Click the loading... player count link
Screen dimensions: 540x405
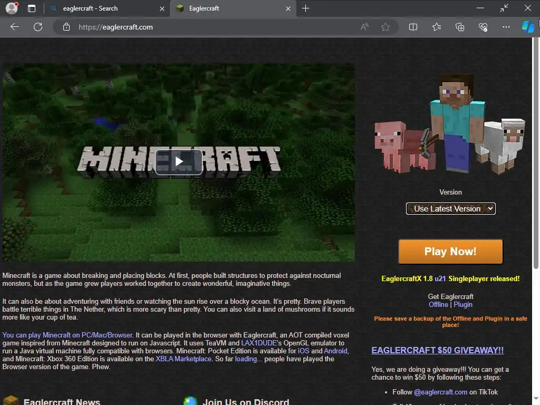(246, 359)
